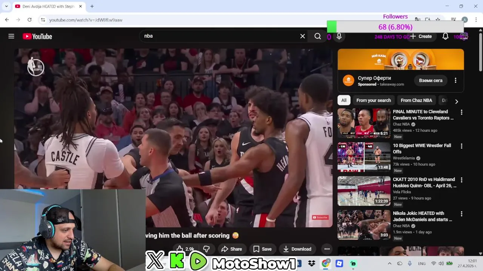
Task: Open menu for Nikola Jokic HEATED video
Action: (461, 214)
